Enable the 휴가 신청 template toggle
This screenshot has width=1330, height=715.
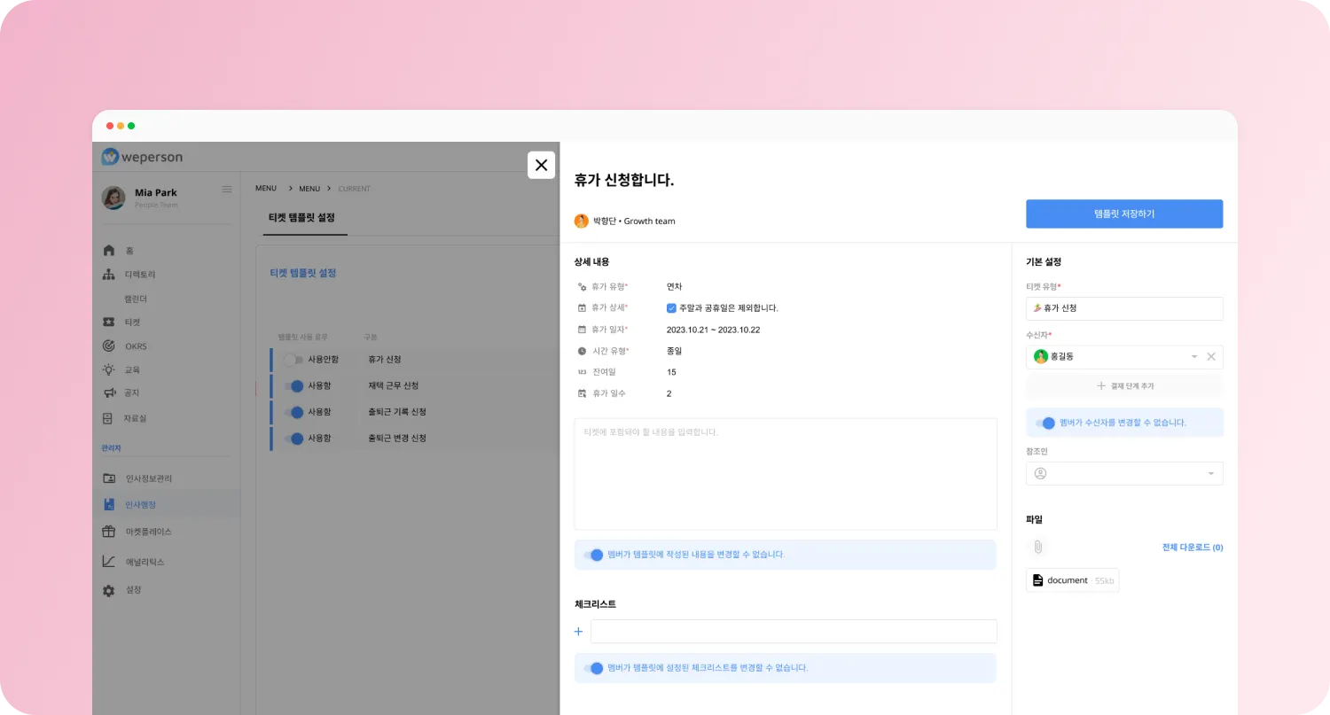(x=293, y=360)
